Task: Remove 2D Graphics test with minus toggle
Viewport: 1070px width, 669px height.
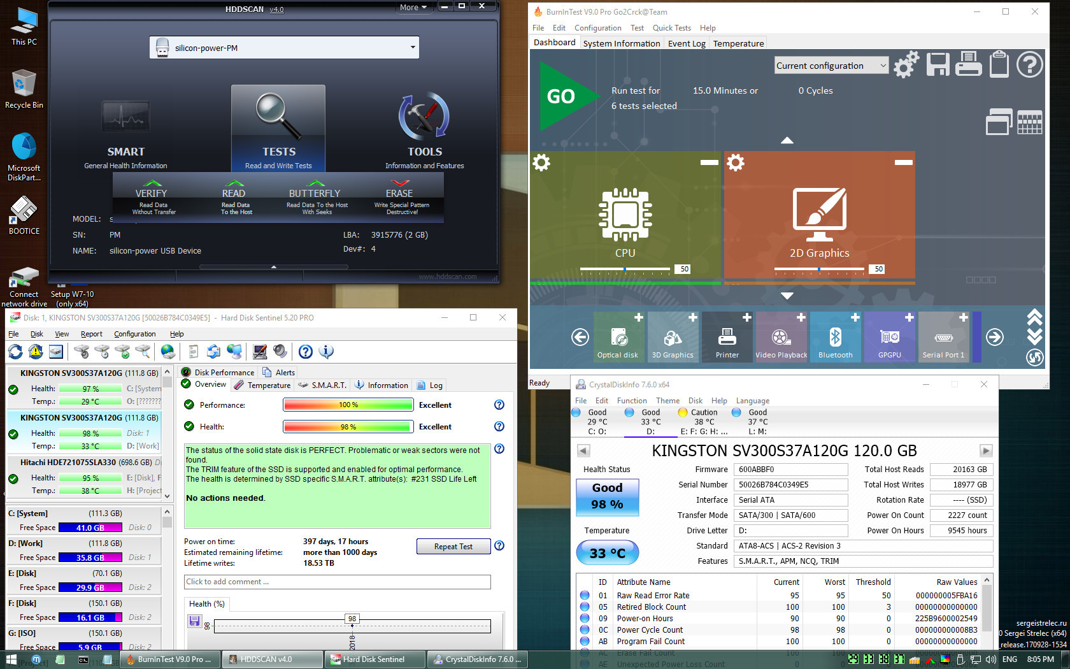Action: coord(904,162)
